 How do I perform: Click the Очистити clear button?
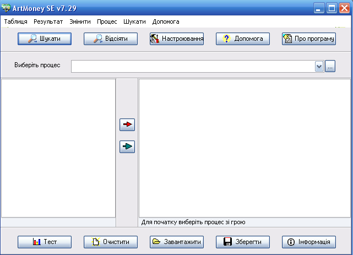click(x=111, y=242)
